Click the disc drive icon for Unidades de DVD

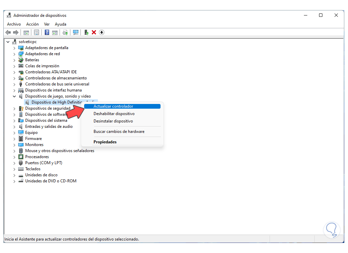tap(21, 181)
